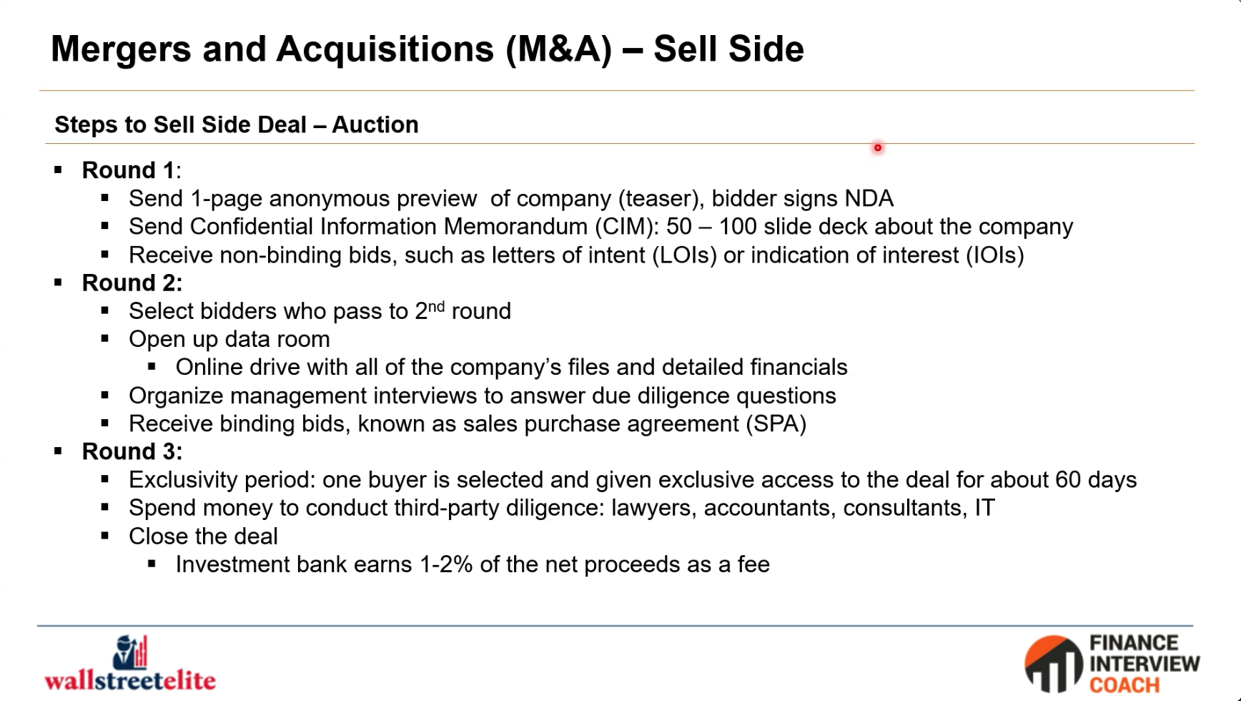
Task: Click the wallstreetelite brand text
Action: pos(130,680)
